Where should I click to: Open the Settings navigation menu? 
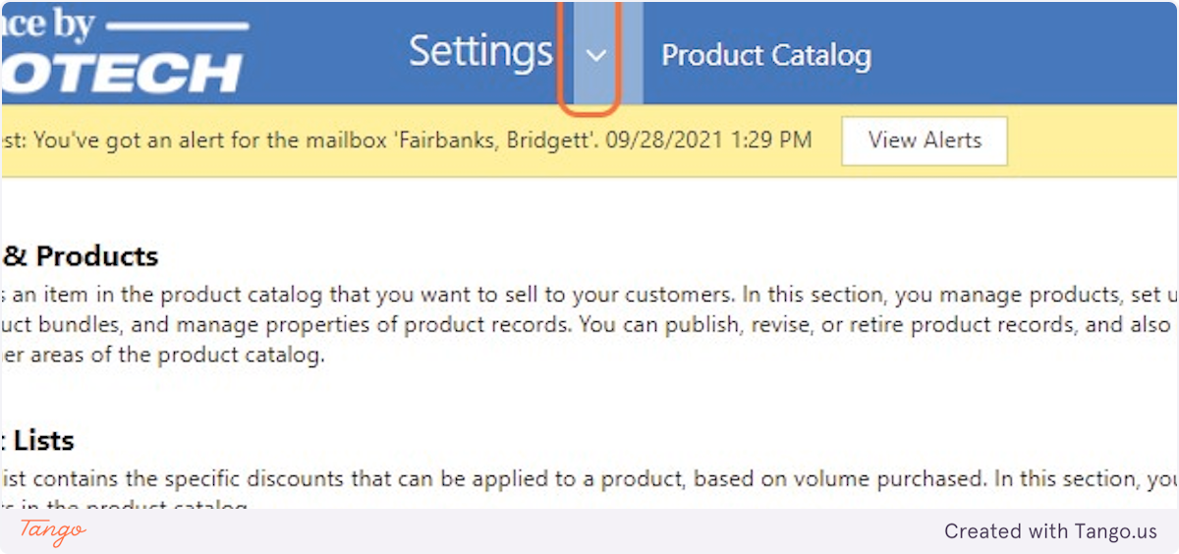pos(480,52)
